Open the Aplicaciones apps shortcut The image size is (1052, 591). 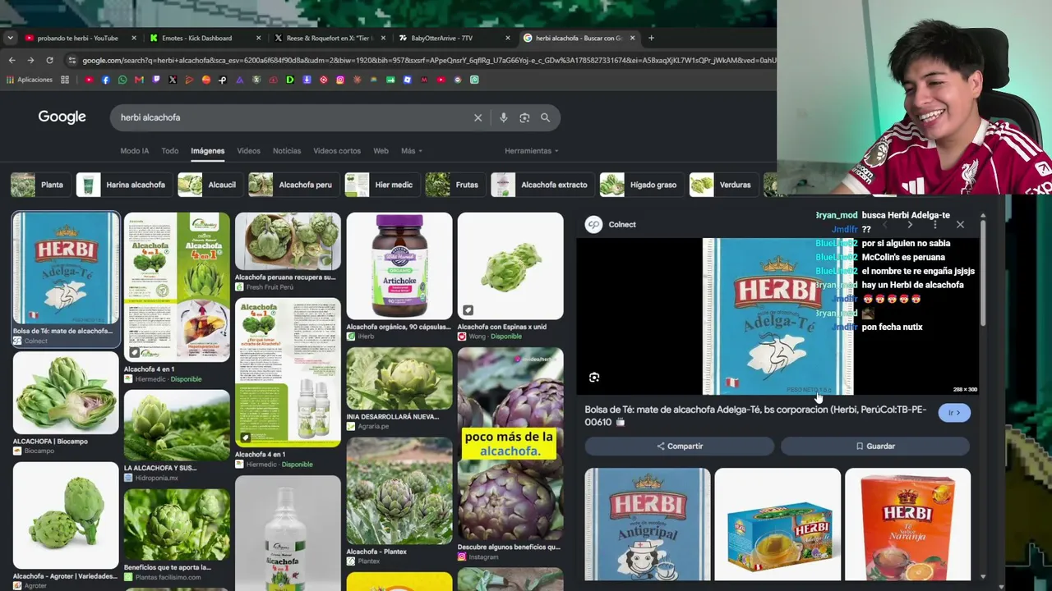(x=30, y=80)
